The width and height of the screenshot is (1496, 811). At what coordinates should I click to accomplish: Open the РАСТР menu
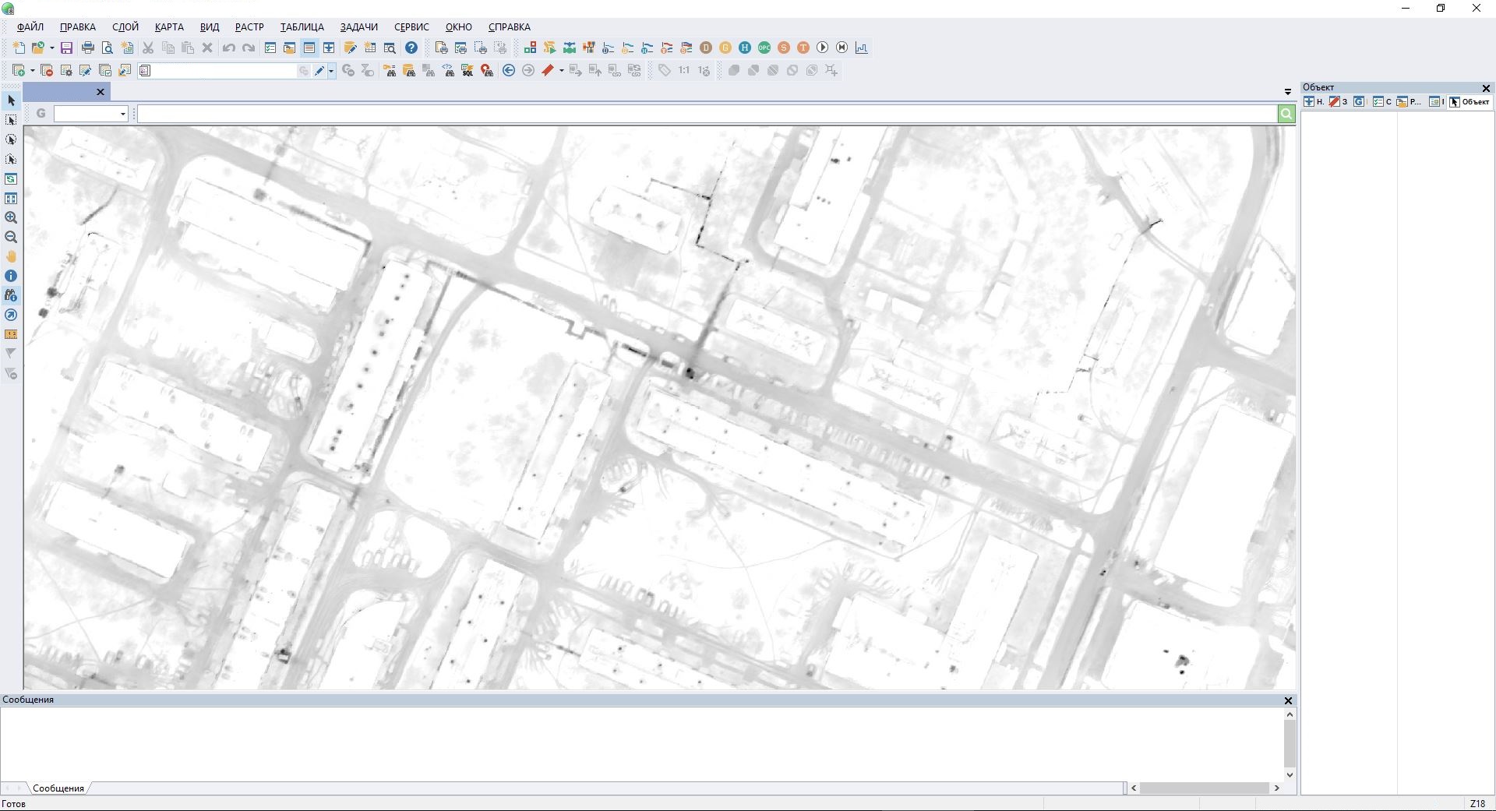point(249,27)
